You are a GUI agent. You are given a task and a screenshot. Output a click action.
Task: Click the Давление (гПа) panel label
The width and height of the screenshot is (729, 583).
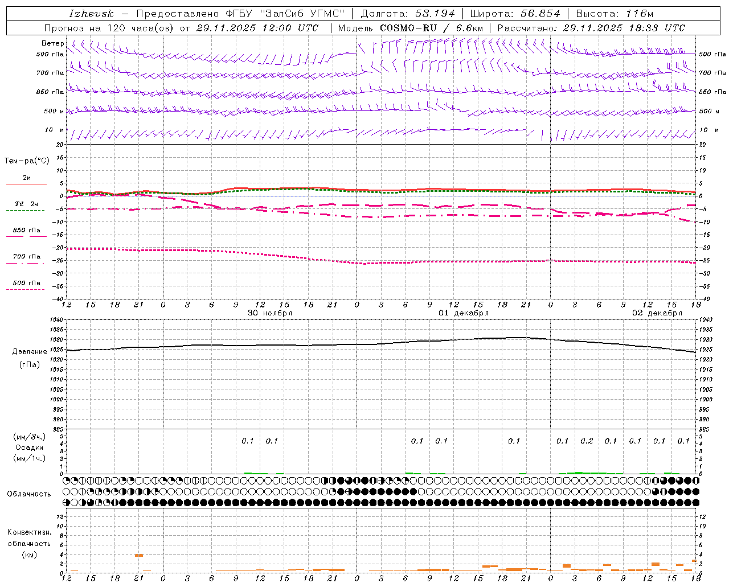click(x=30, y=358)
